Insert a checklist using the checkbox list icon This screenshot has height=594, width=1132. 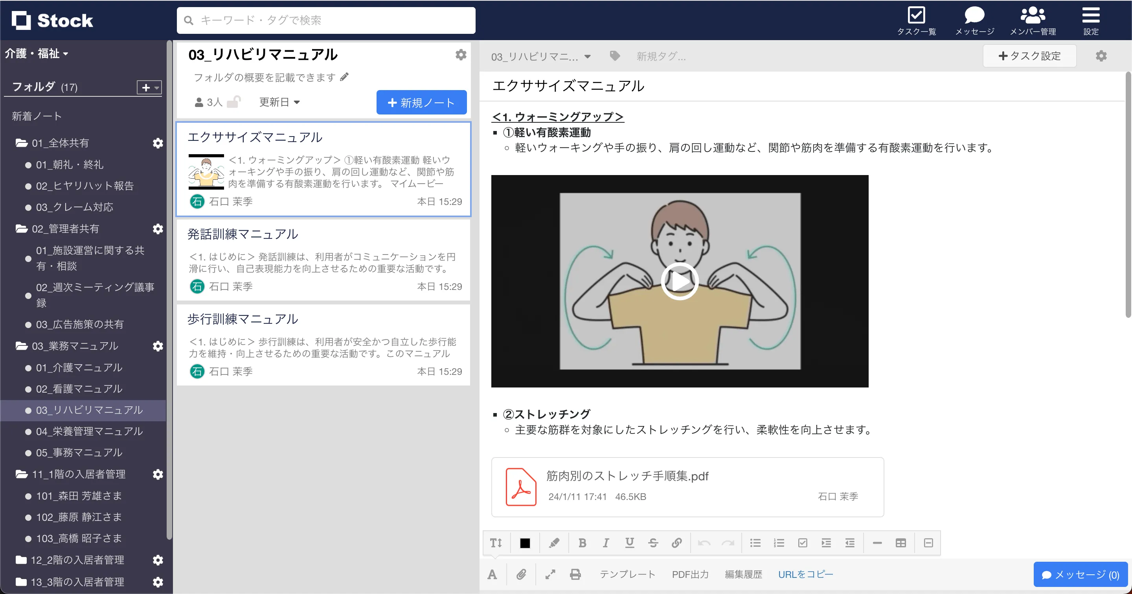pyautogui.click(x=803, y=543)
